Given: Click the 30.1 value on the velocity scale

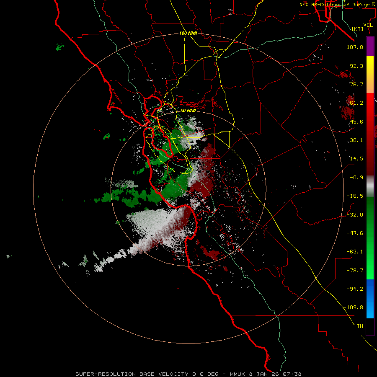Looking at the screenshot, I should [356, 140].
